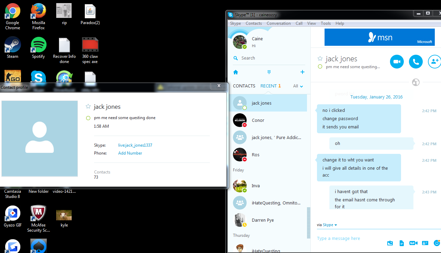Click the plus icon for a new contact

(x=302, y=72)
